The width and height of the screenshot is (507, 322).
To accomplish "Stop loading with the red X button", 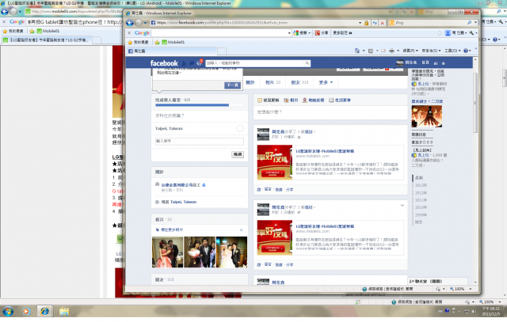I will (382, 23).
